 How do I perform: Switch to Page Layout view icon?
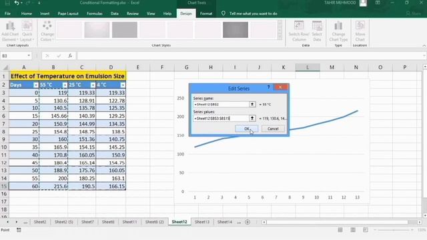coord(353,230)
